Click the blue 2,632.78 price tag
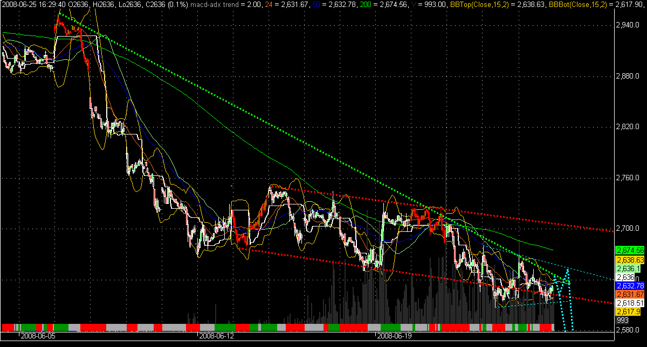Screen dimensions: 647x347 (x=630, y=285)
